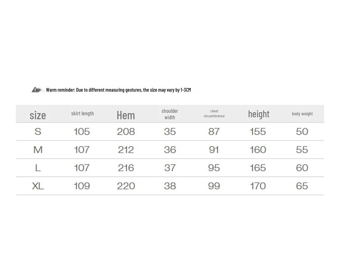
Task: Select the XL size row label
Action: [x=38, y=186]
